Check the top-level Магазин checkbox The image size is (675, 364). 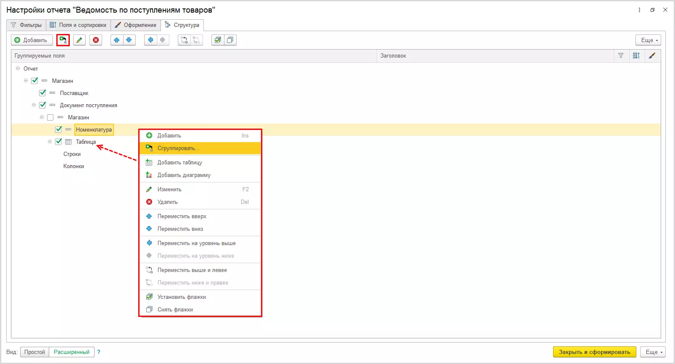34,81
